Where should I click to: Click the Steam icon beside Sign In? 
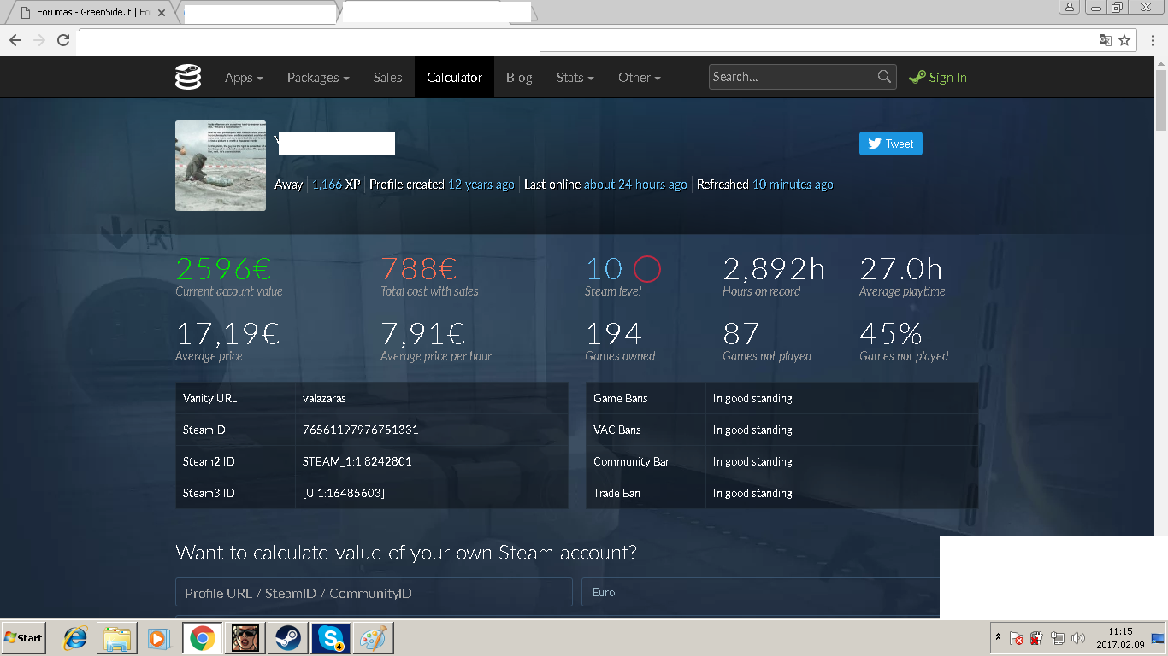(917, 77)
